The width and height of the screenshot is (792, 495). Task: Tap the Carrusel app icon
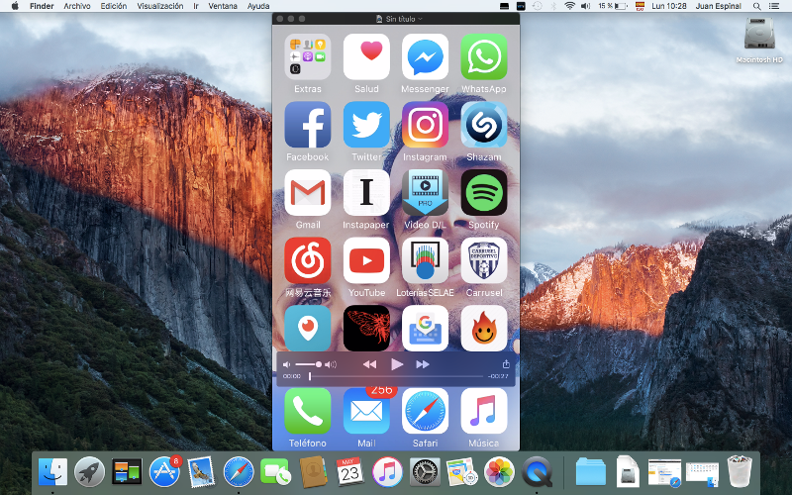(x=484, y=260)
